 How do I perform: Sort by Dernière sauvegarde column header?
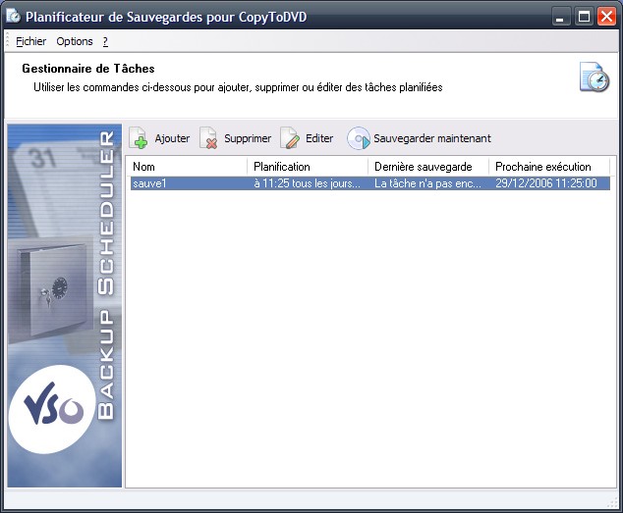coord(428,167)
